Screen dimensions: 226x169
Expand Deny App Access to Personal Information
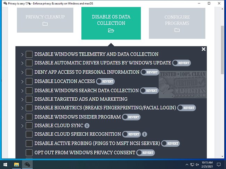click(22, 72)
